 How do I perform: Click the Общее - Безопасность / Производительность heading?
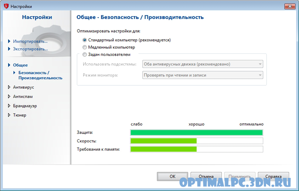[x=140, y=17]
